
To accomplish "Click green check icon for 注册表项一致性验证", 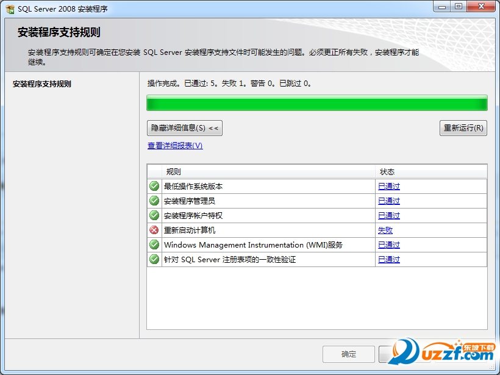I will pyautogui.click(x=154, y=259).
